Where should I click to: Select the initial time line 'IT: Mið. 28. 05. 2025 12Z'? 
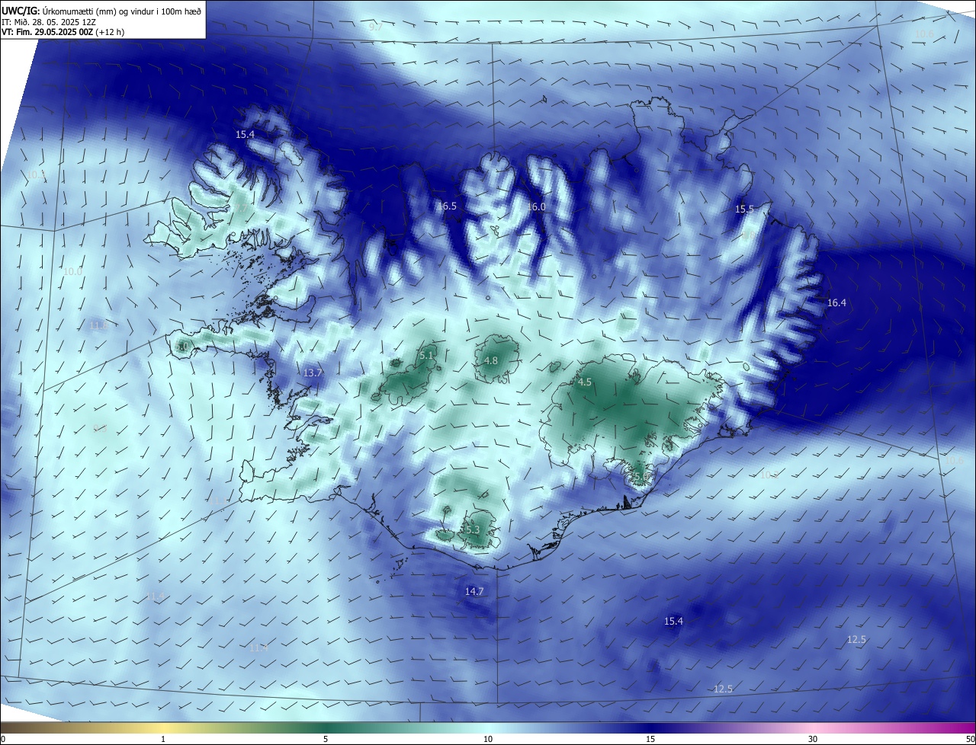pos(49,22)
